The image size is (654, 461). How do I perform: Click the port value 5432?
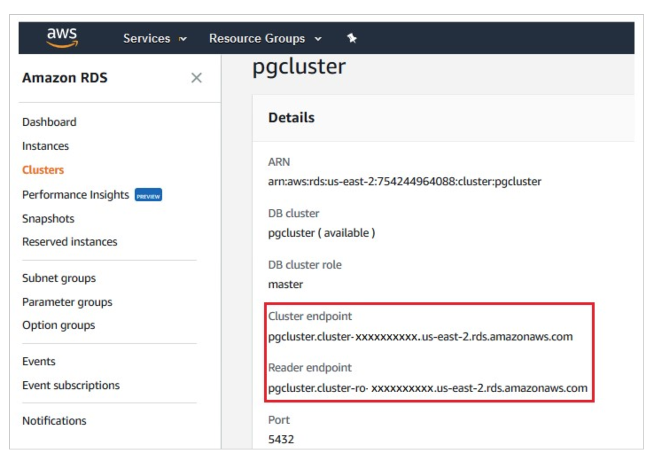click(281, 440)
